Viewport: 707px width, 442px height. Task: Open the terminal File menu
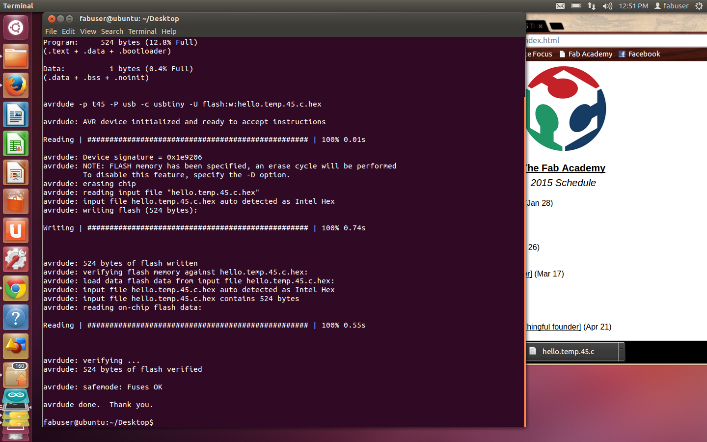pos(51,31)
